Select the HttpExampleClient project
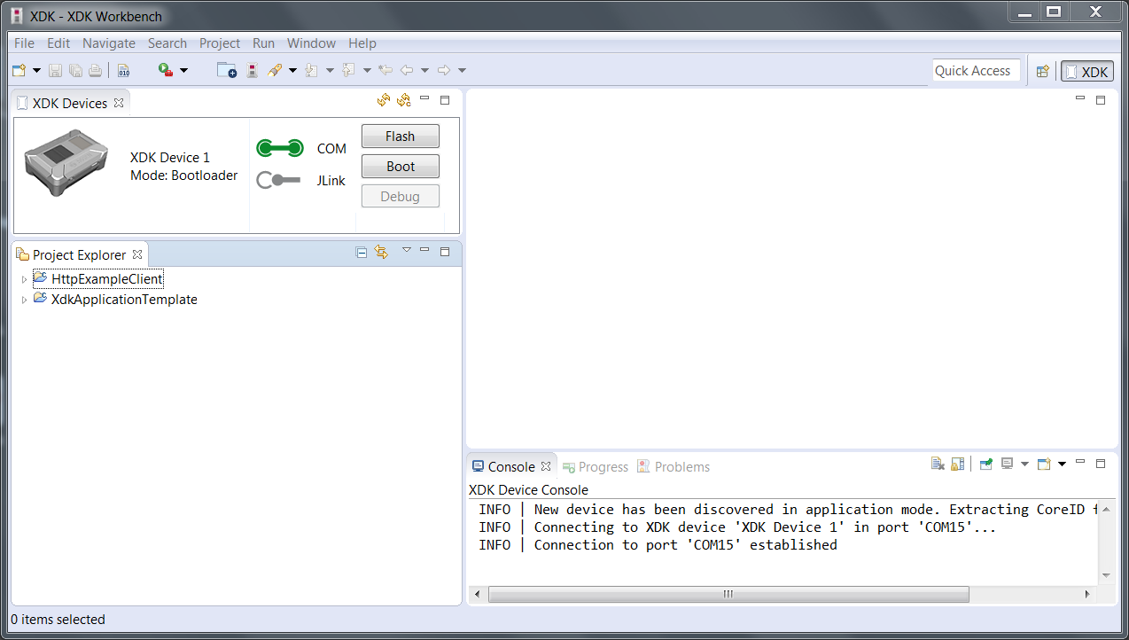Viewport: 1129px width, 640px height. click(x=106, y=278)
